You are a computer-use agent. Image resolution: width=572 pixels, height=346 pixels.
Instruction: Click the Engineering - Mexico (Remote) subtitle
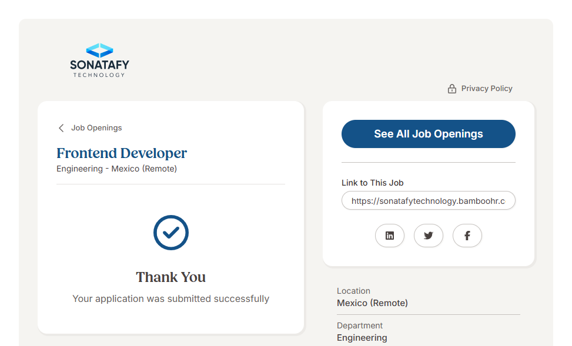pyautogui.click(x=116, y=169)
